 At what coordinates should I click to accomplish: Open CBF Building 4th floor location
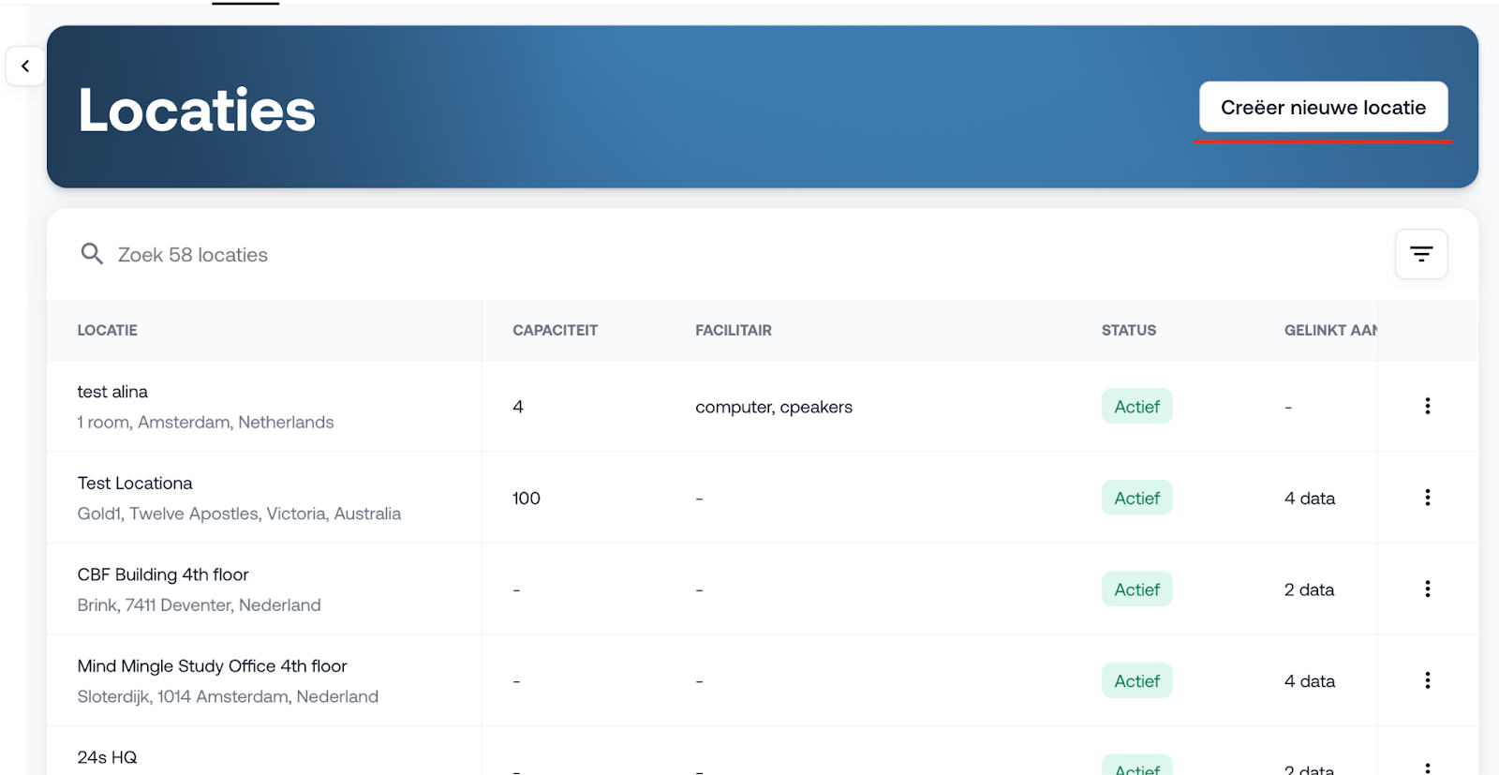(163, 574)
